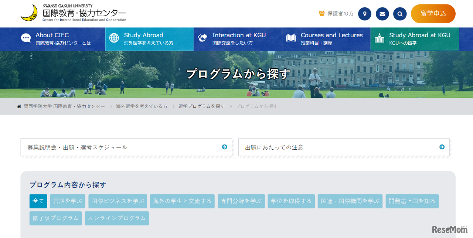473x238 pixels.
Task: Open the About CIEC menu
Action: (x=61, y=39)
